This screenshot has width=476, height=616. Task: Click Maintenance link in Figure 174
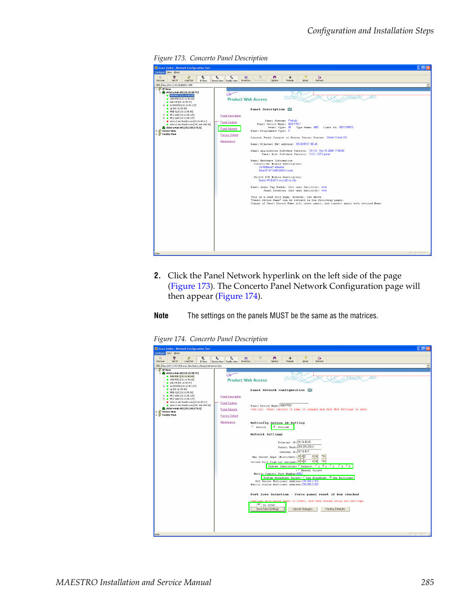point(228,422)
